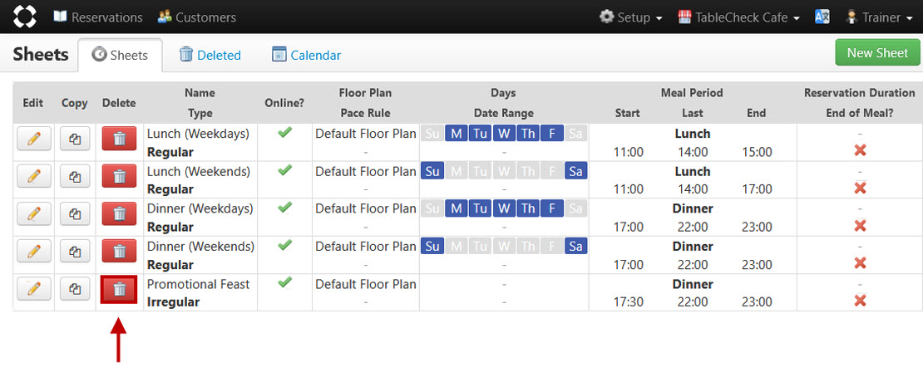Click the TableCheck logo icon
This screenshot has height=382, width=923.
(x=25, y=17)
